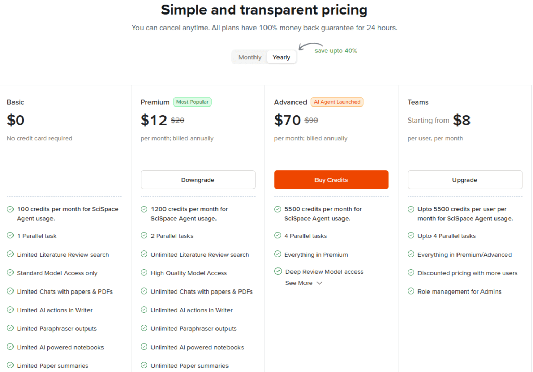Click the save upto 40% label
This screenshot has width=533, height=372.
336,51
